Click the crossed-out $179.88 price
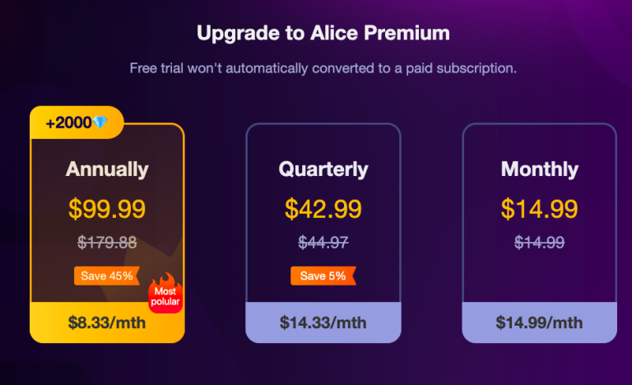The image size is (632, 385). [x=107, y=242]
